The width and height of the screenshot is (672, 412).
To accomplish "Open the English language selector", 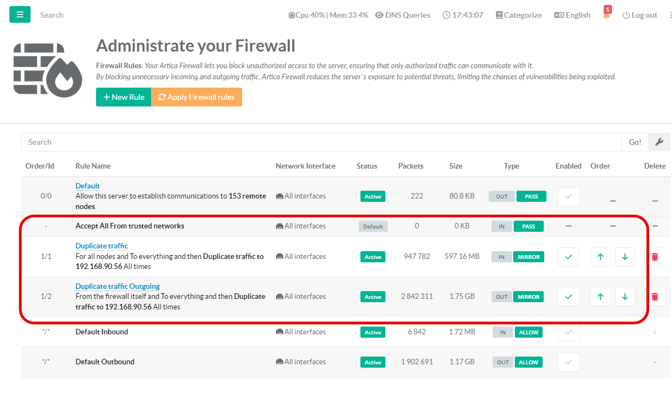I will point(572,15).
